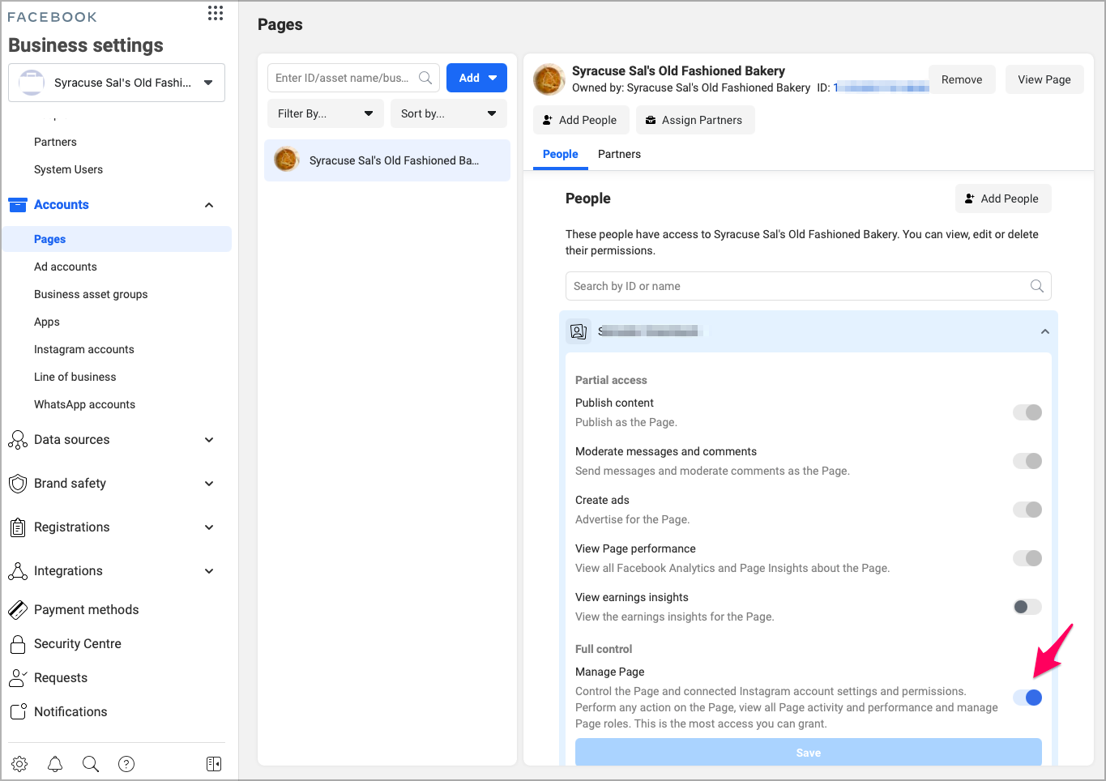Toggle Moderate messages and comments switch
The image size is (1106, 781).
pos(1027,461)
